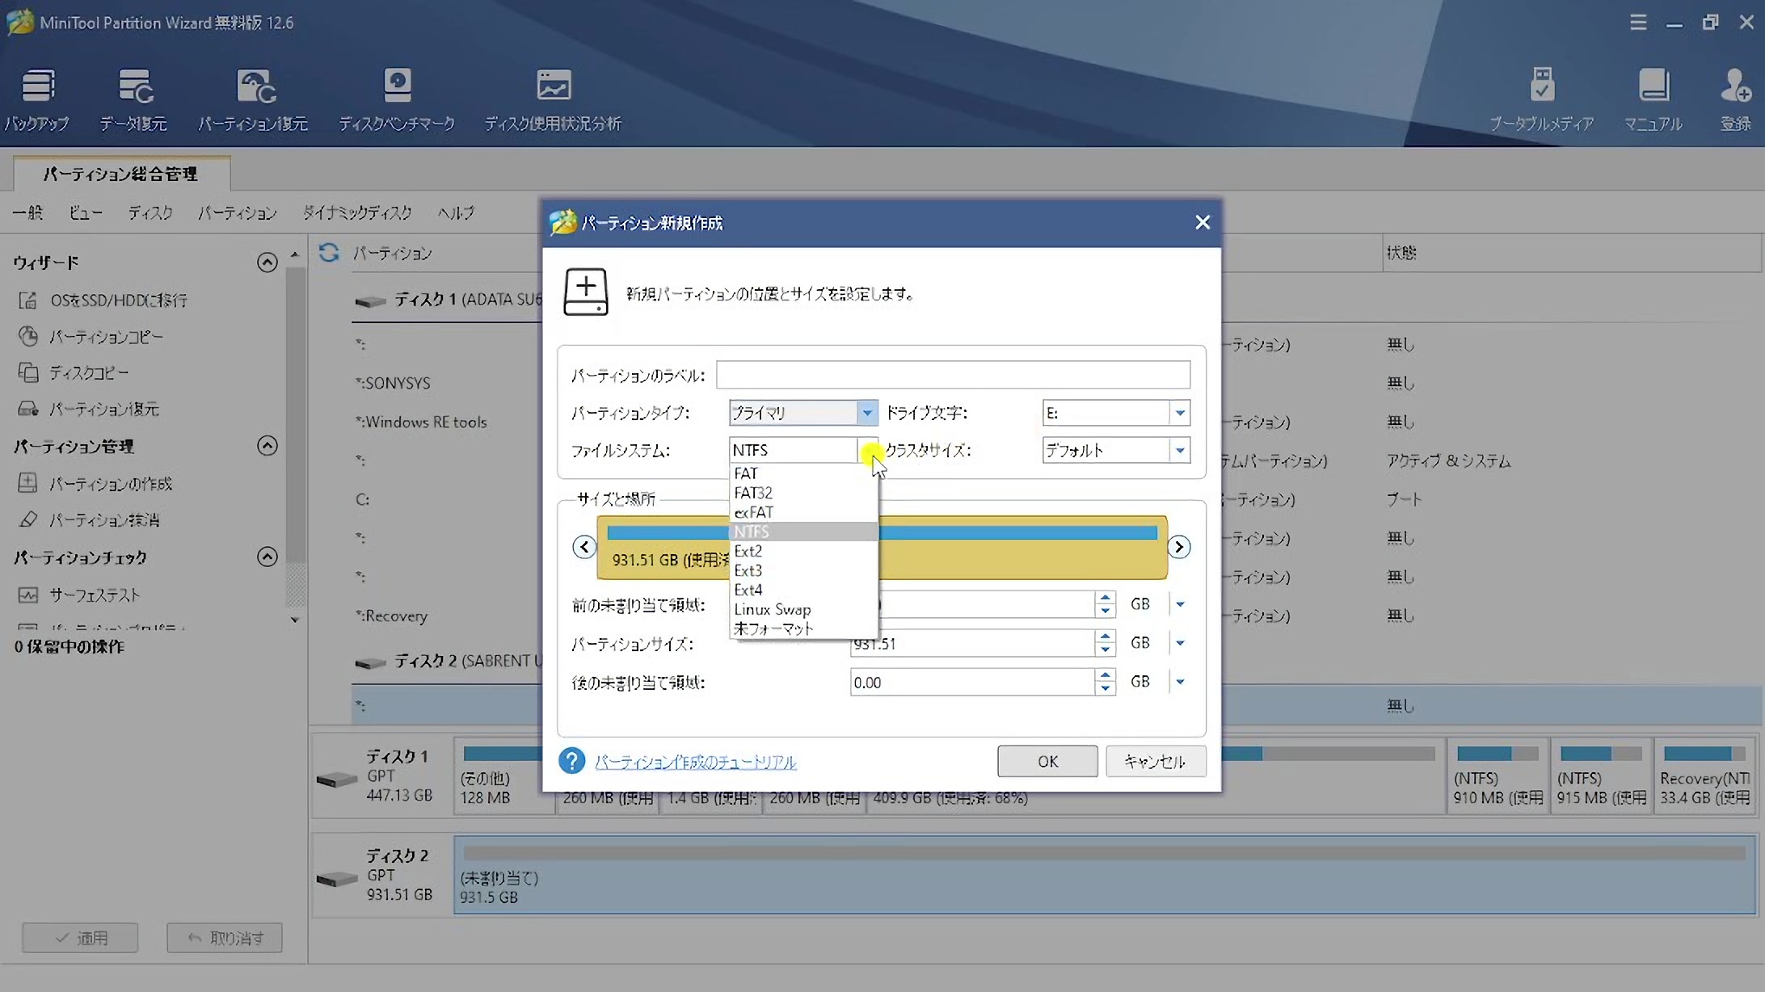Collapse the パーティション管理 sidebar section
Viewport: 1765px width, 992px height.
point(267,446)
